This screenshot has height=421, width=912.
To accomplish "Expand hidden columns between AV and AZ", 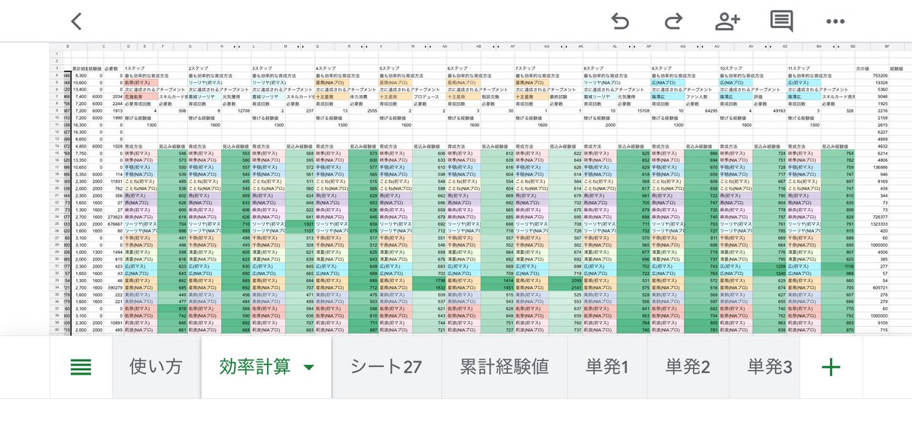I will point(768,46).
